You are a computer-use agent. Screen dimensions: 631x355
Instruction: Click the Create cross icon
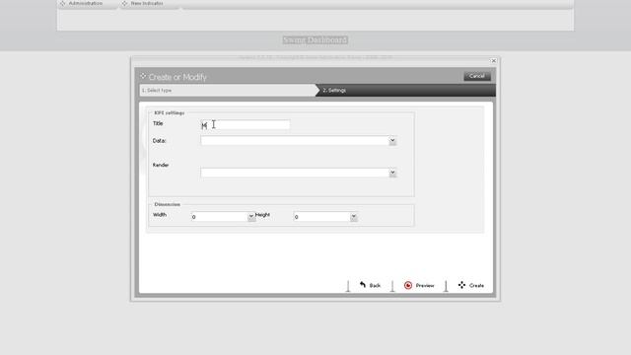461,285
